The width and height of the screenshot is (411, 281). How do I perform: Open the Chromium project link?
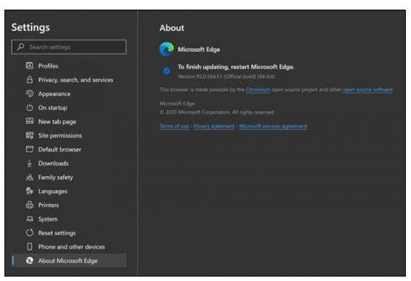(258, 89)
